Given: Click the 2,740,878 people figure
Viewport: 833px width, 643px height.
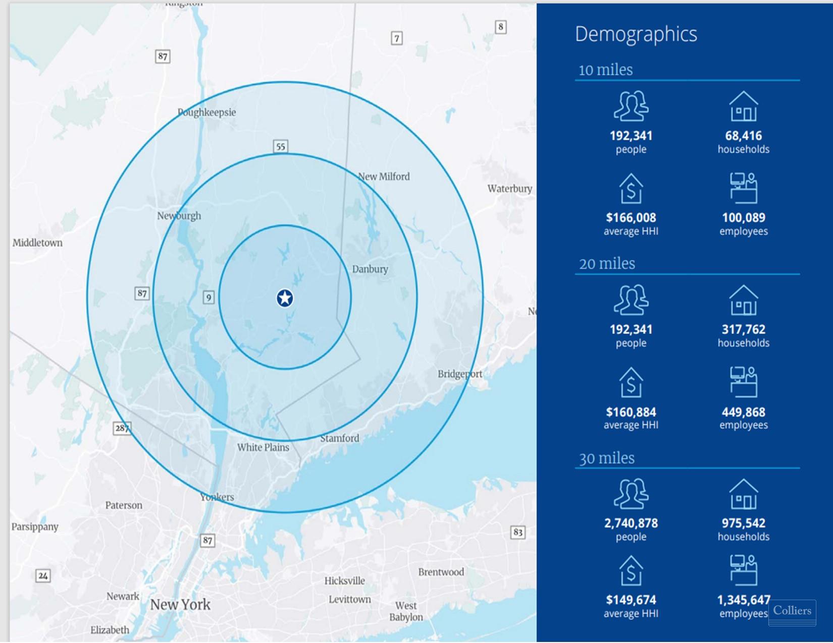Looking at the screenshot, I should tap(631, 523).
